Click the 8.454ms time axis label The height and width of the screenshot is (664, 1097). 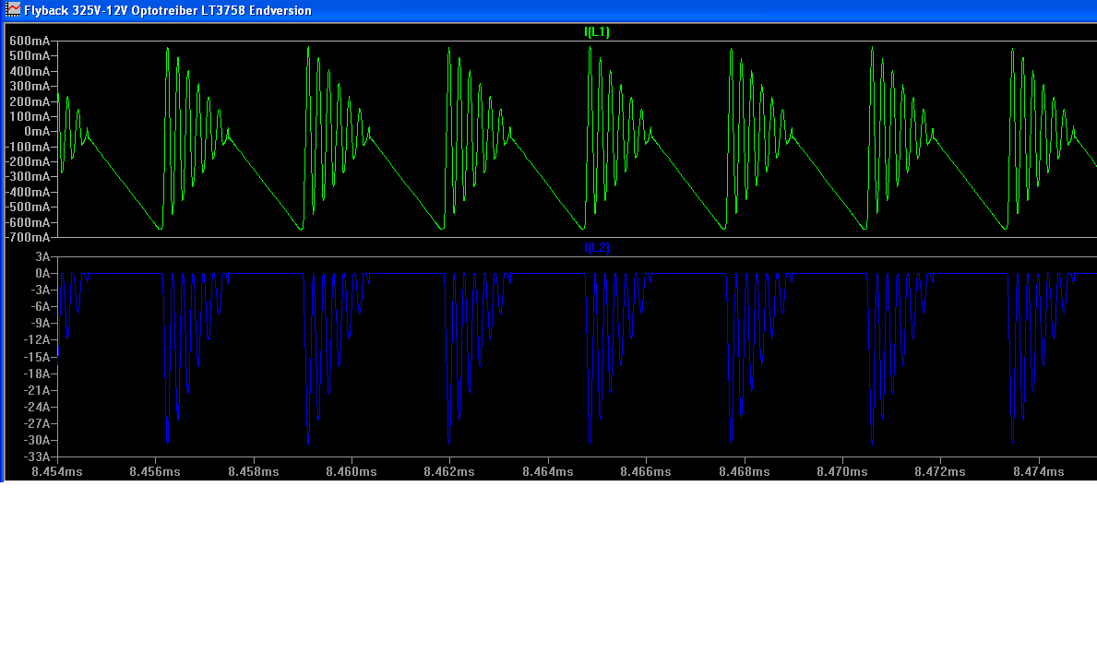pos(57,471)
